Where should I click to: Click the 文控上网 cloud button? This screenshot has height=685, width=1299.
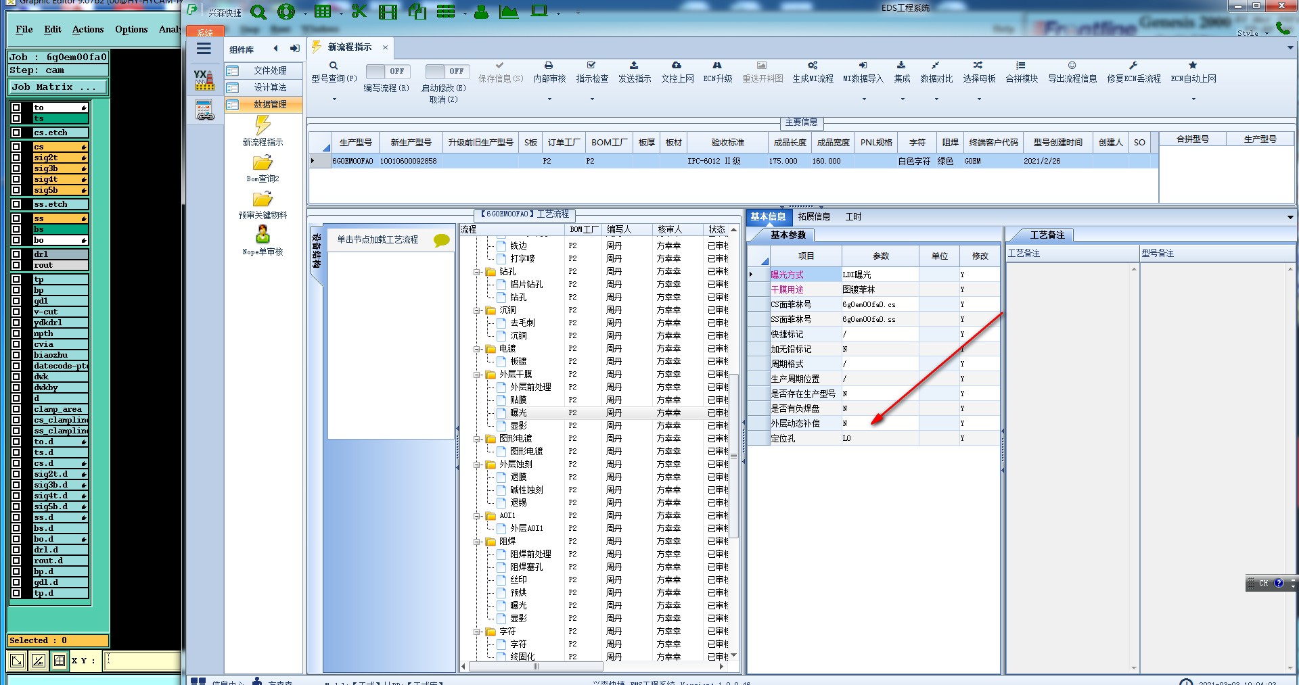click(677, 72)
